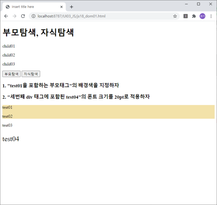Open the dark square extension icon
This screenshot has height=205, width=217.
186,16
